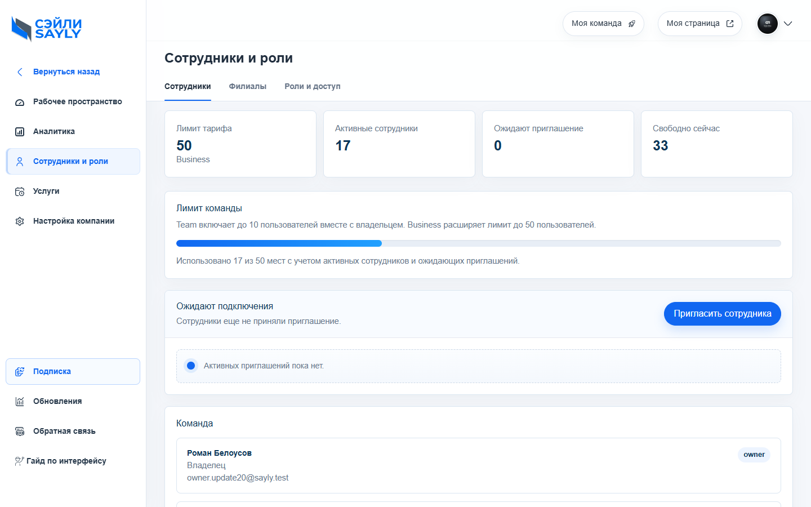Click the Рабочее пространство gauge icon
Image resolution: width=811 pixels, height=507 pixels.
(20, 102)
